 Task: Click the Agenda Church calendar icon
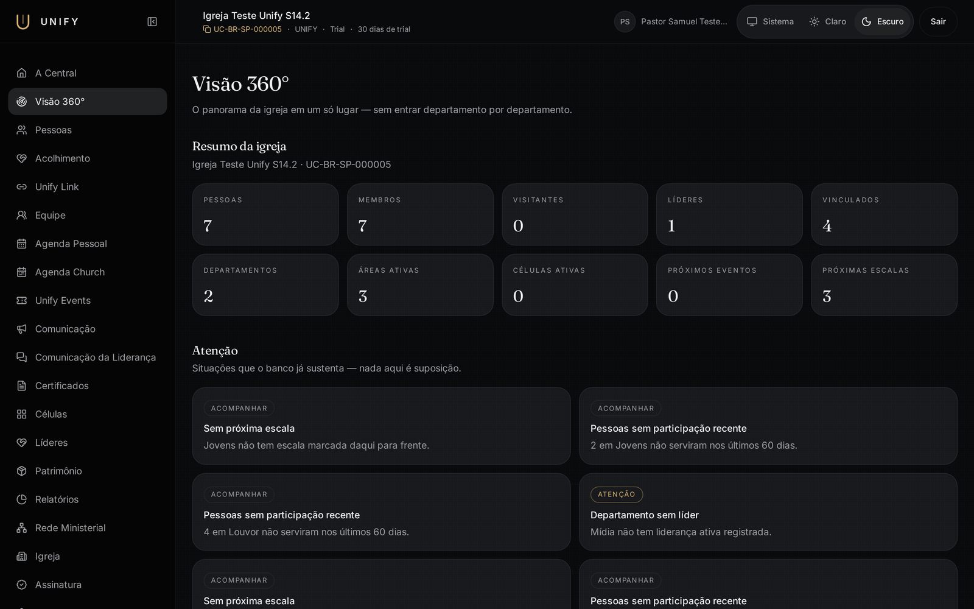(22, 272)
